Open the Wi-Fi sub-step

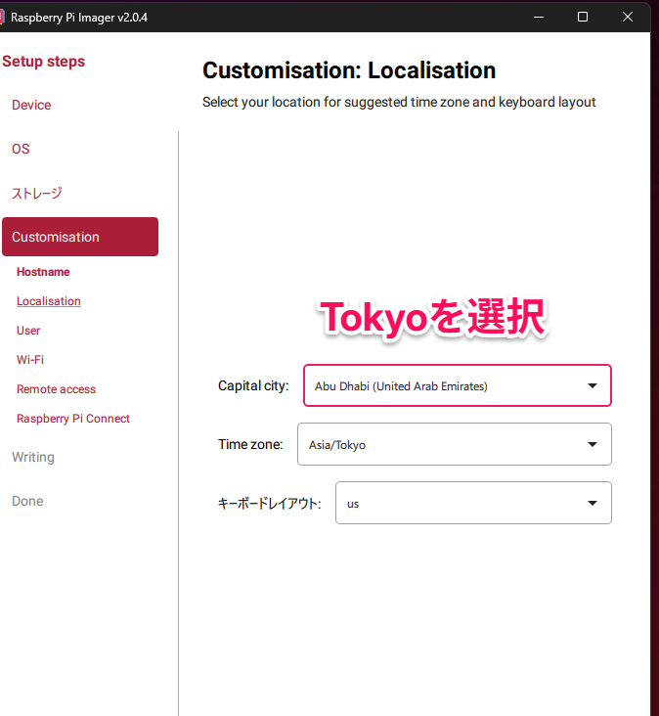[30, 360]
